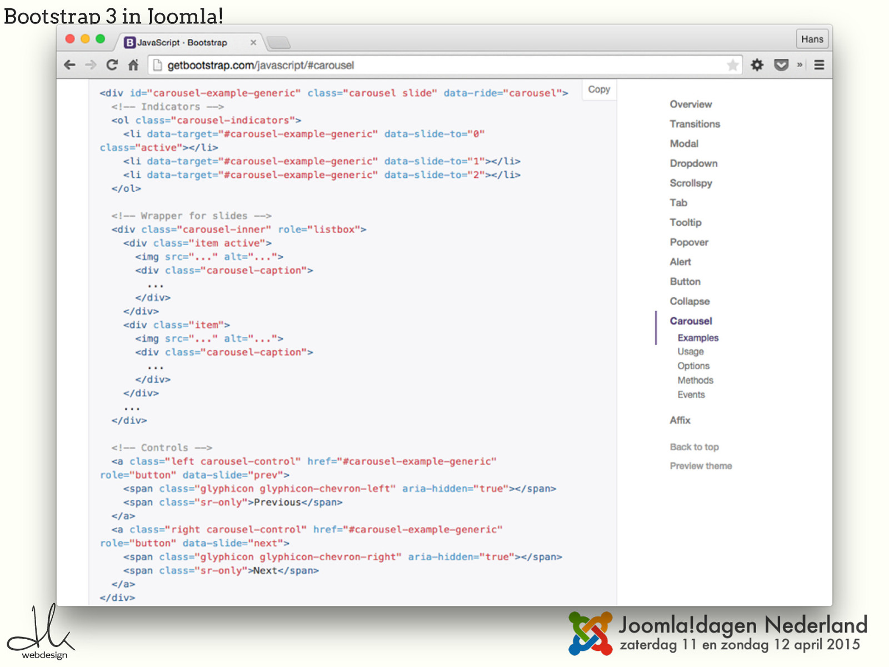Close the JavaScript · Bootstrap tab
Screen dimensions: 889x667
253,42
